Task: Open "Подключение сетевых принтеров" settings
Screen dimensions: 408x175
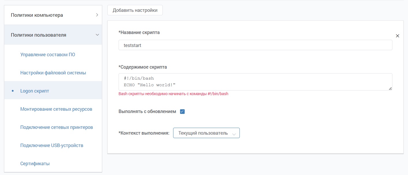Action: click(57, 127)
